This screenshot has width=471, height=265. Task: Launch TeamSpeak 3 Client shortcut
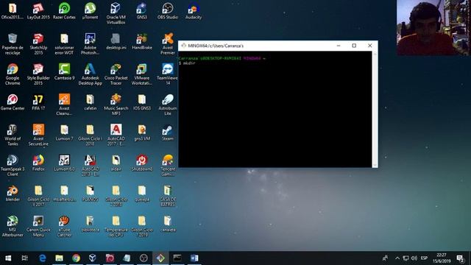tap(13, 166)
